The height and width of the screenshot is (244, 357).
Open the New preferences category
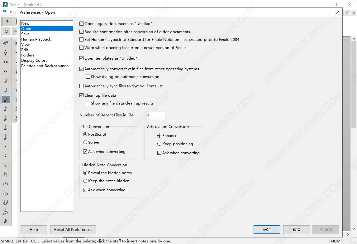[x=47, y=23]
